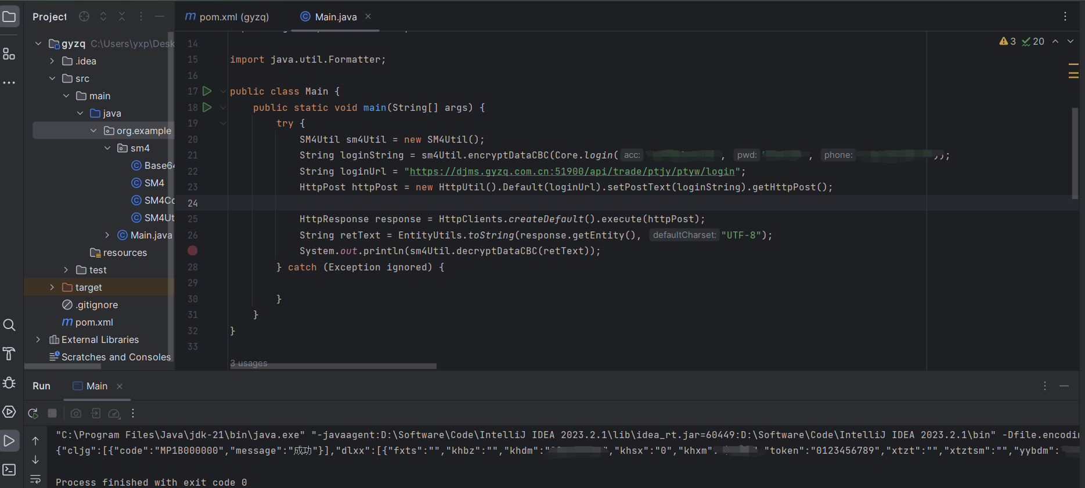Stop the running process button
The image size is (1085, 488).
52,413
